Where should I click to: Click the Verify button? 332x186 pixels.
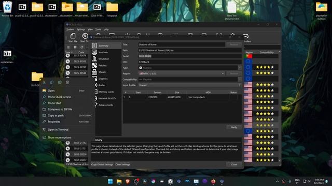[234, 127]
